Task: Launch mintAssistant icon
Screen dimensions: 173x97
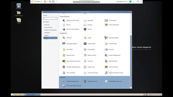Action: (106, 44)
